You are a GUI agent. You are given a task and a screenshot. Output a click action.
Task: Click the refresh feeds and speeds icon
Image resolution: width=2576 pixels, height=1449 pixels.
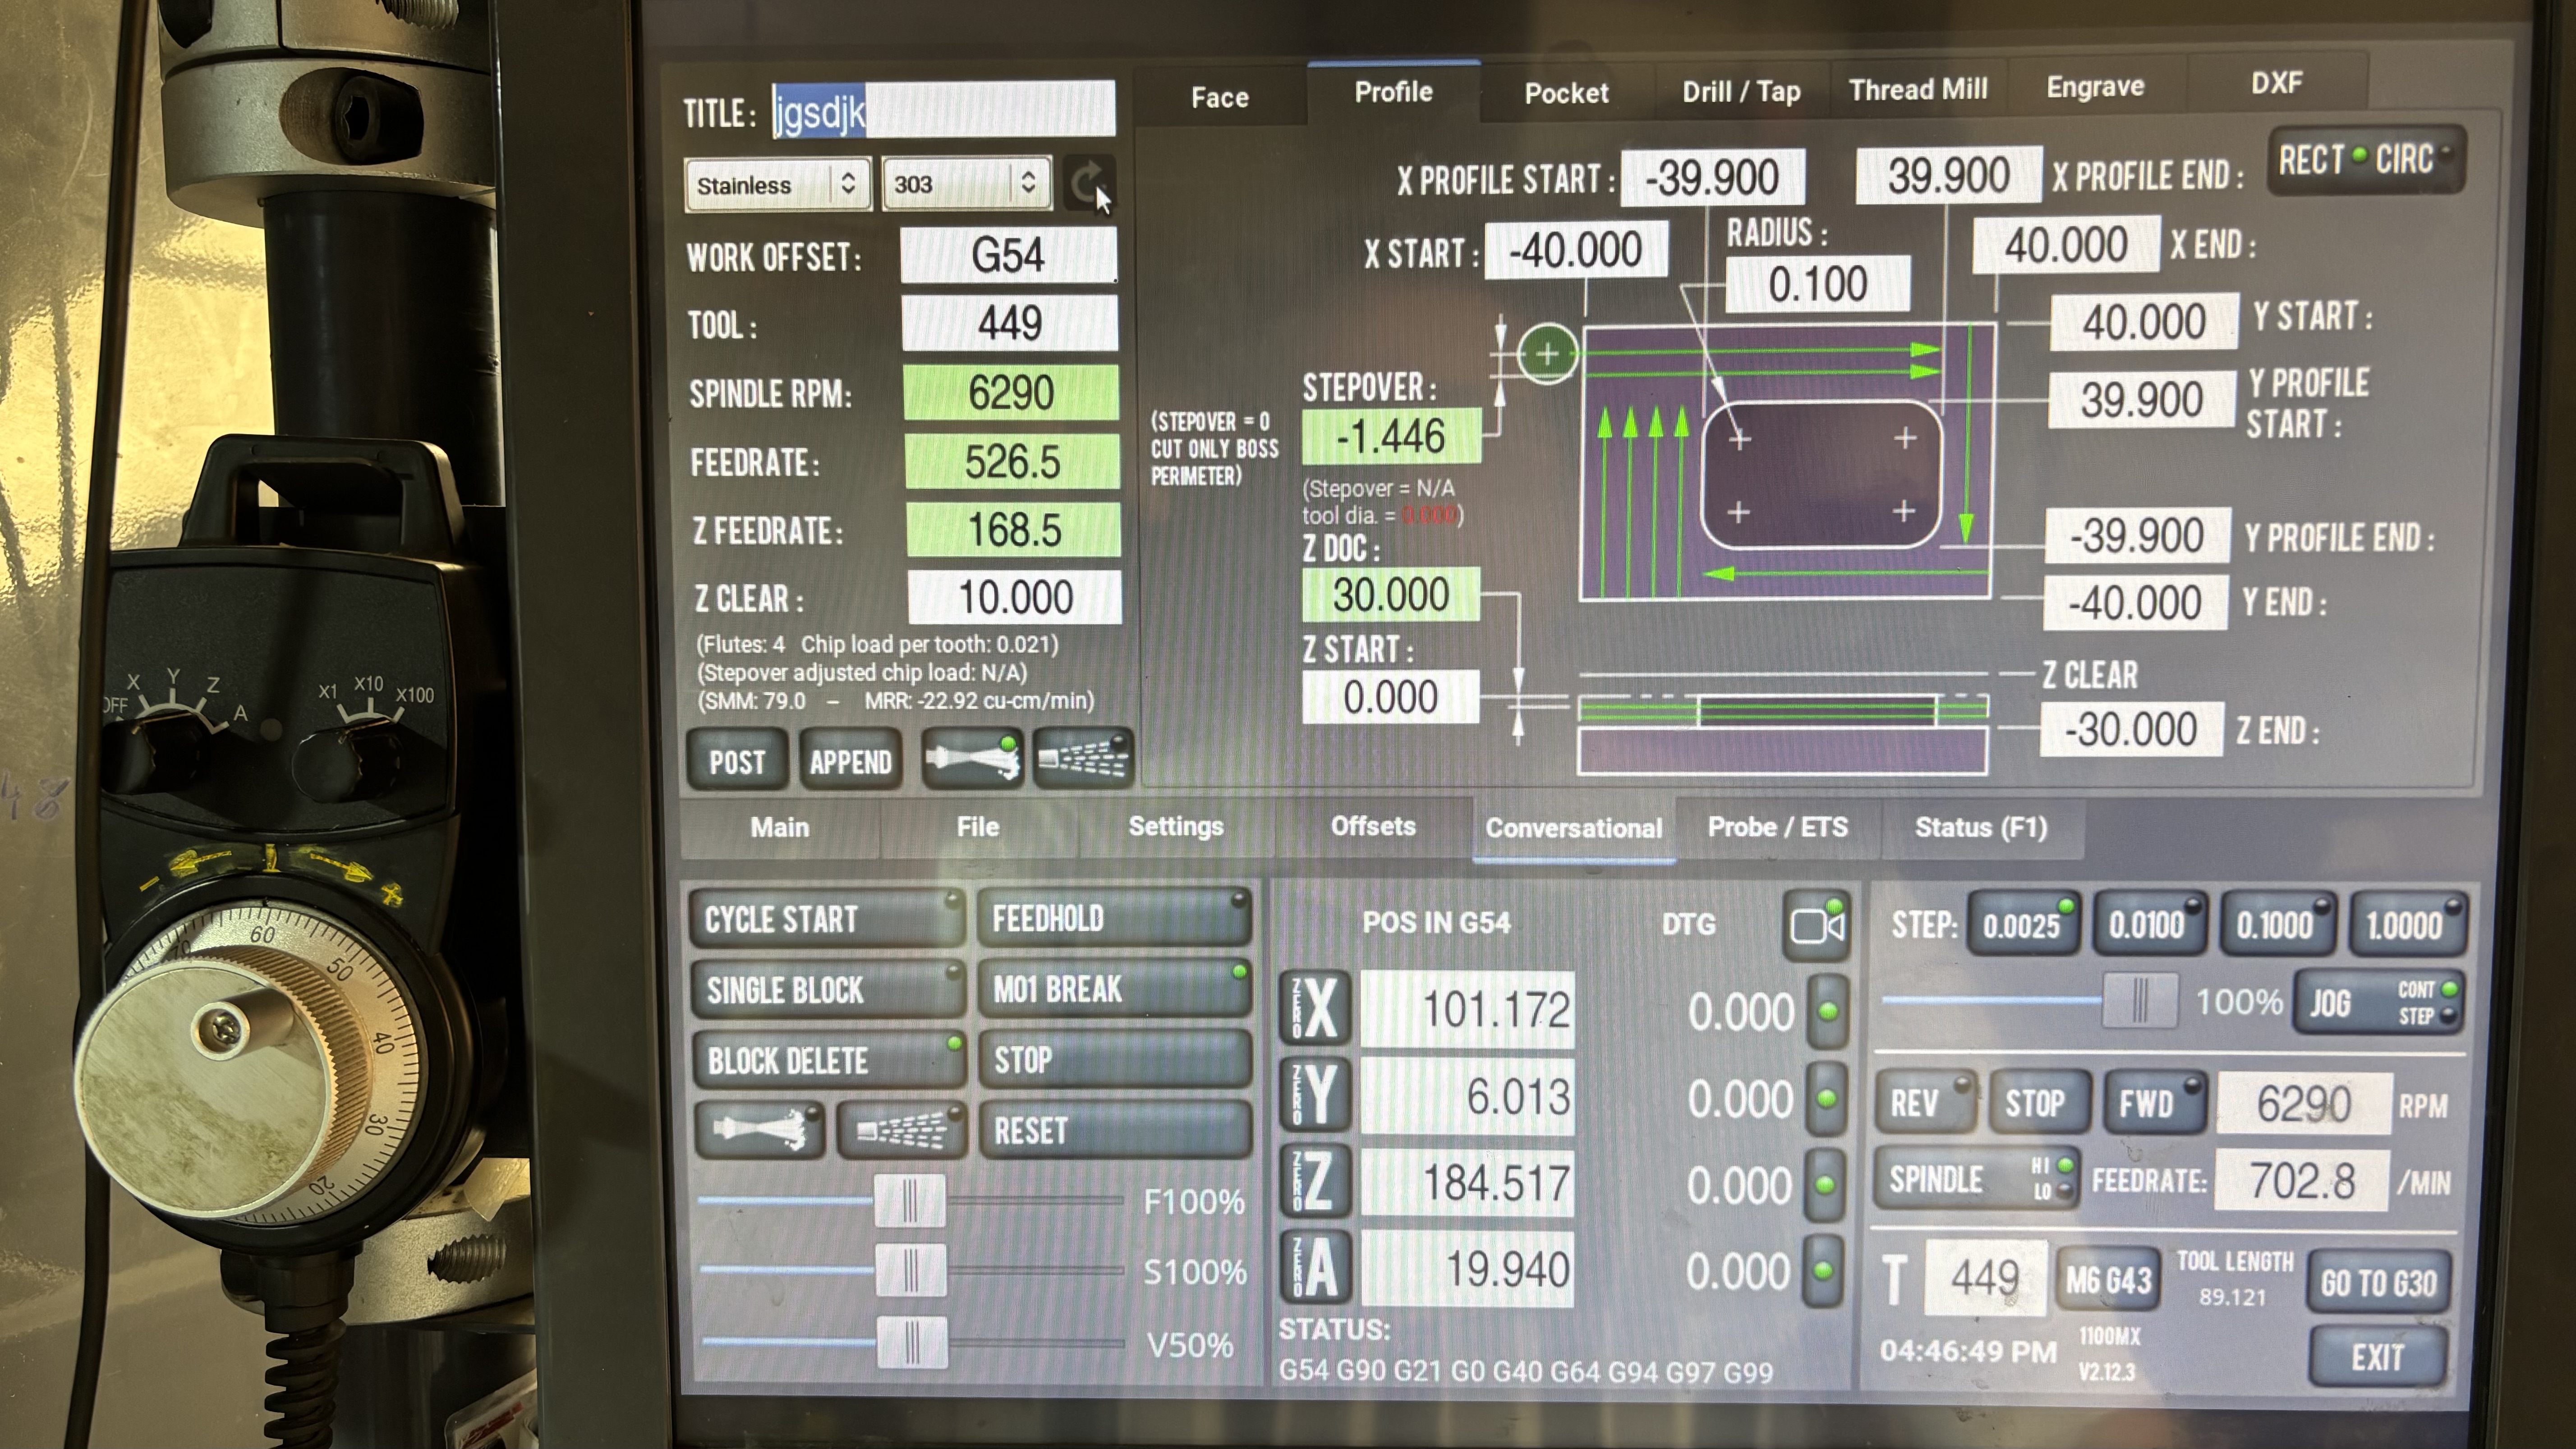tap(1088, 183)
